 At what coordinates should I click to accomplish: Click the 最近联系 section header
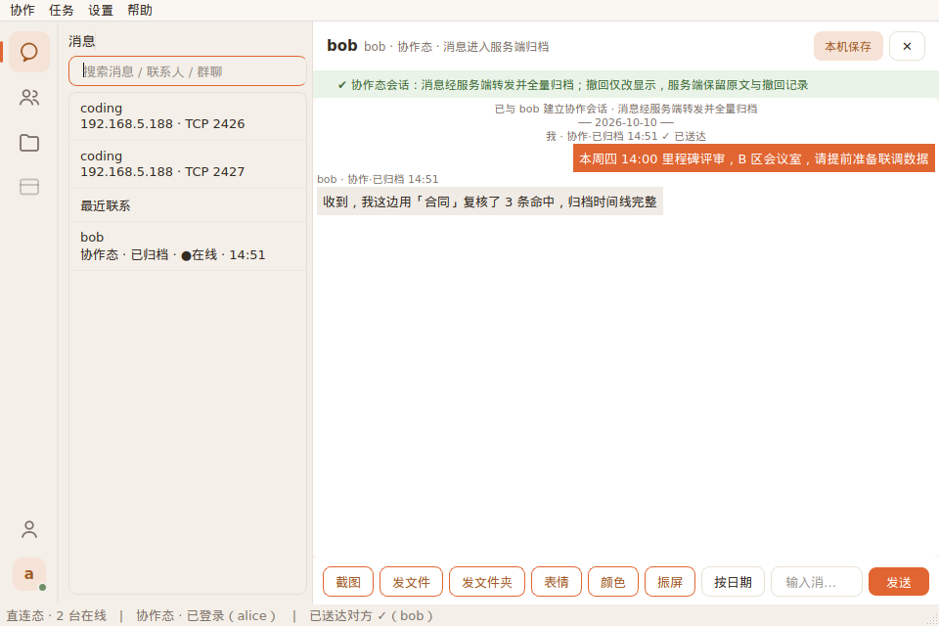[x=188, y=205]
